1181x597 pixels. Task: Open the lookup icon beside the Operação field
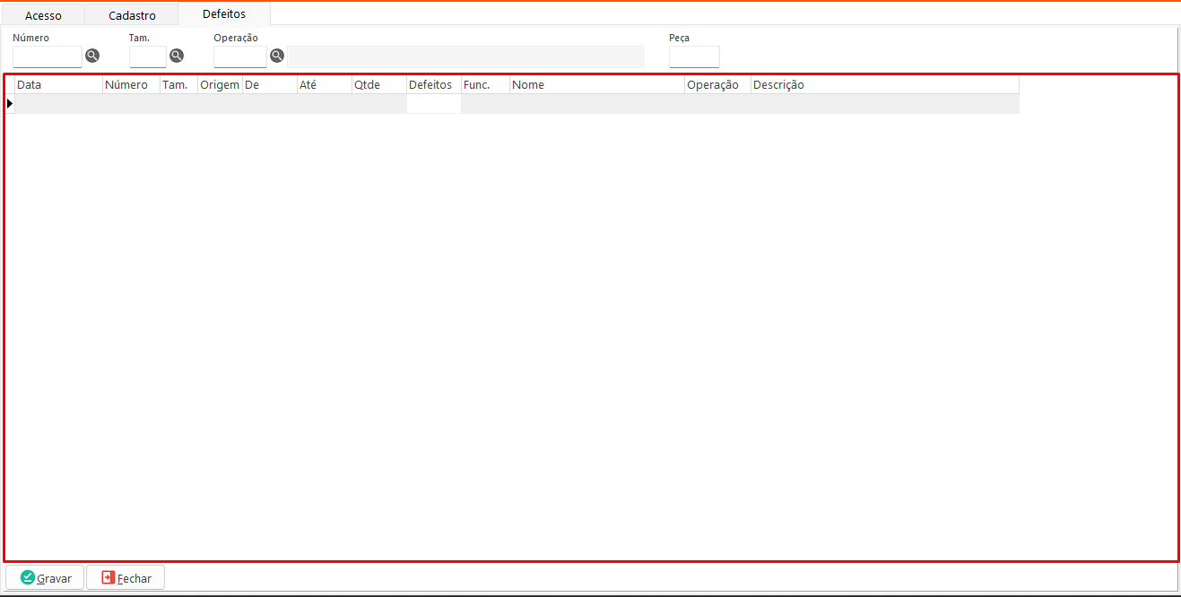pos(277,56)
